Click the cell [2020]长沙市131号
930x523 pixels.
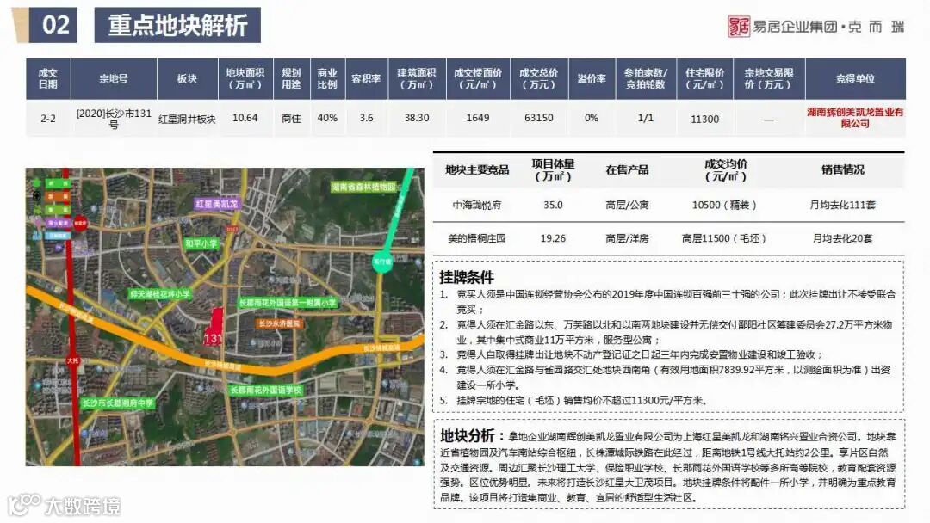pyautogui.click(x=114, y=119)
